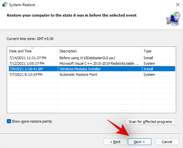Image resolution: width=183 pixels, height=148 pixels.
Task: Close the System Restore dialog
Action: point(177,5)
